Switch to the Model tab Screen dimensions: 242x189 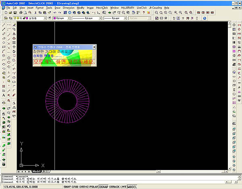coord(36,171)
